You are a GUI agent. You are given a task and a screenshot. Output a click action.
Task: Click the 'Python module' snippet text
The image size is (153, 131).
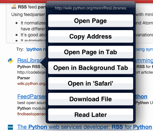click(x=31, y=108)
